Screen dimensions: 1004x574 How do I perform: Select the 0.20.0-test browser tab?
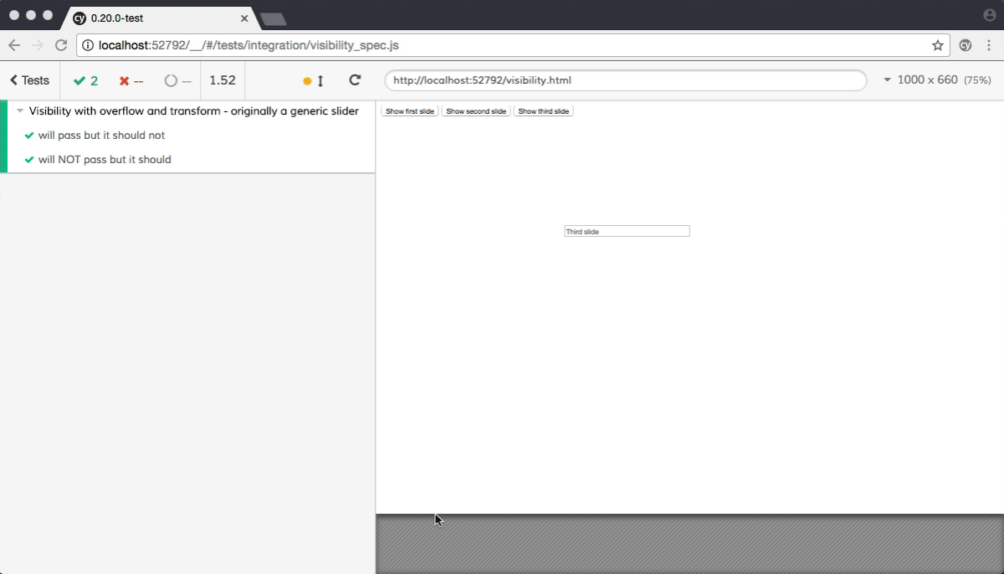click(161, 18)
